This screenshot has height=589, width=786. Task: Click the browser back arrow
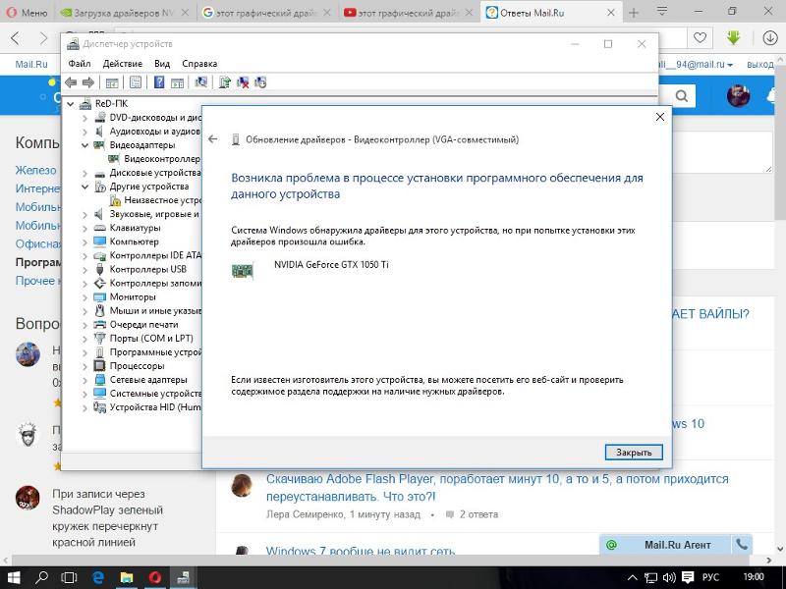point(16,38)
